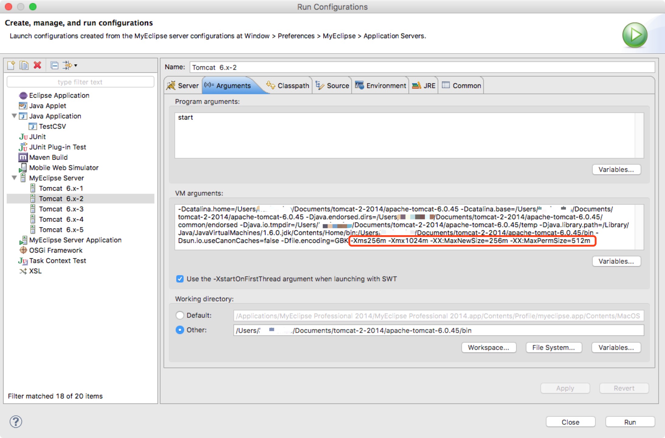
Task: Click the green Run icon at top right
Action: pos(635,35)
